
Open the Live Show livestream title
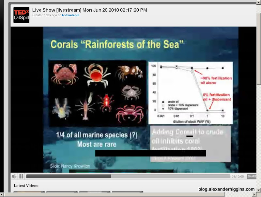89,10
